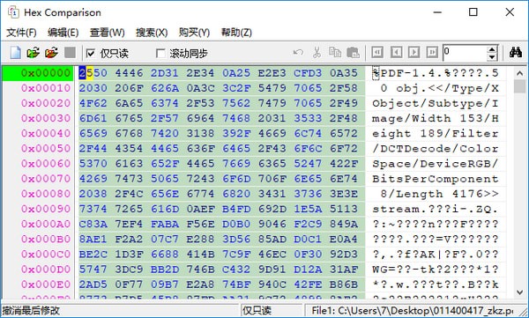Click ASCII text 'Space/DeviceRGB/'
529x318 pixels.
(436, 164)
